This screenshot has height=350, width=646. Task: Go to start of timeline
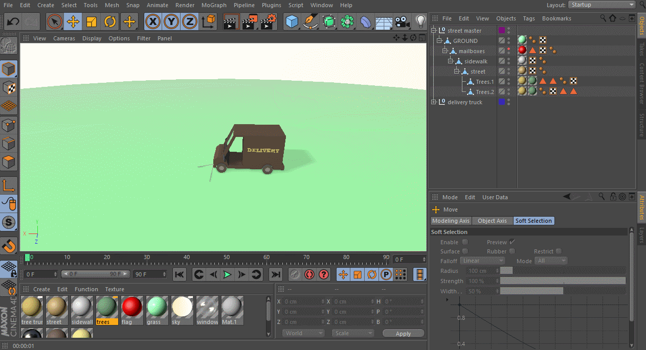(x=180, y=274)
